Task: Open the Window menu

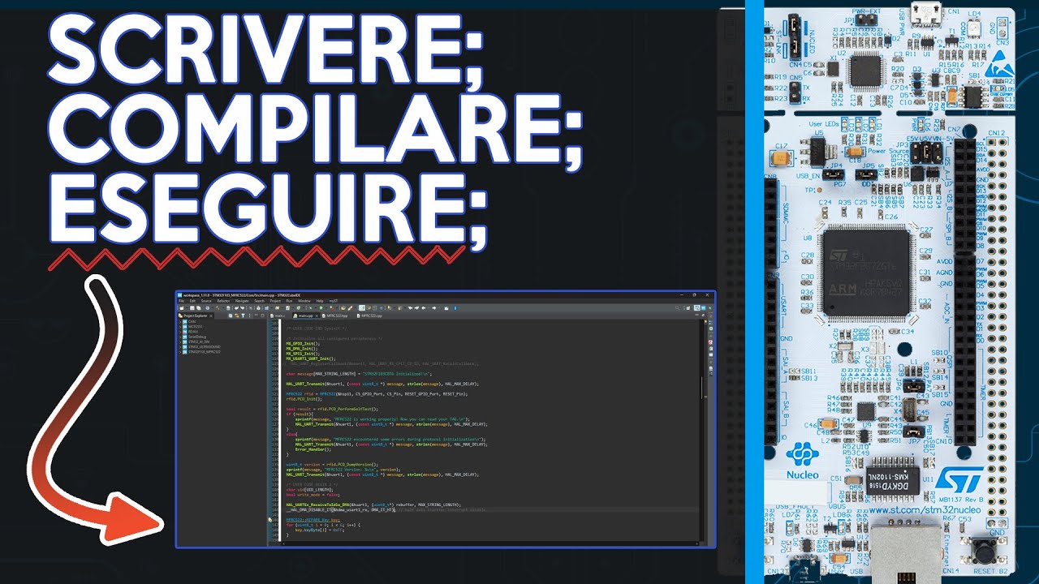Action: coord(304,301)
